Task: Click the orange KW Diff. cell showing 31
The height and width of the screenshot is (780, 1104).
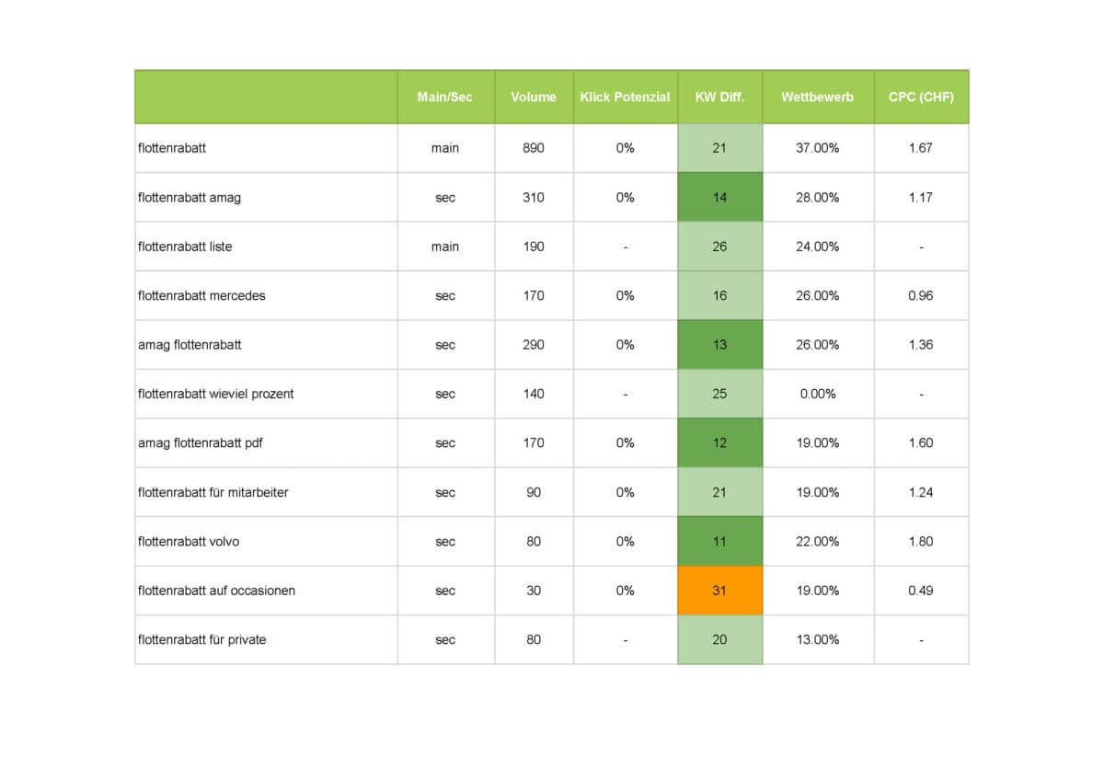Action: [719, 591]
